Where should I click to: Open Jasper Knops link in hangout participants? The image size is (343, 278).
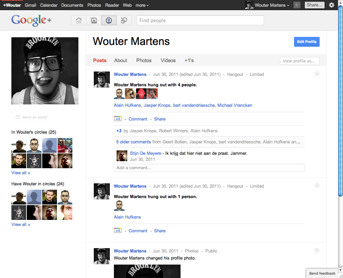pyautogui.click(x=157, y=105)
